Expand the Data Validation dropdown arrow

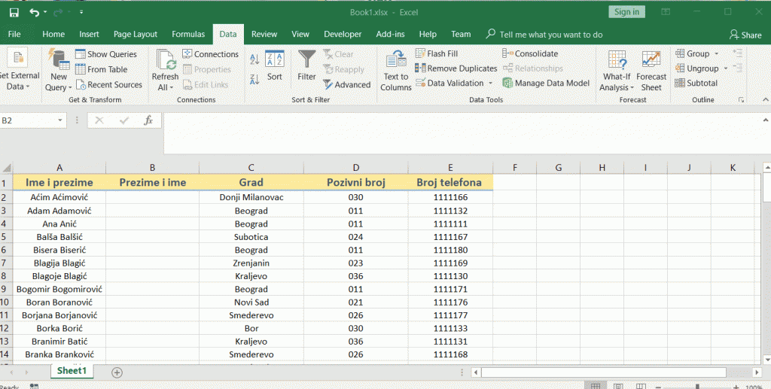490,84
